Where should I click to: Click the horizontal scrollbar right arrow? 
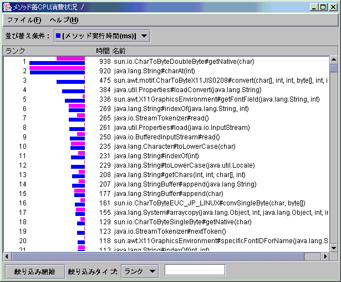pyautogui.click(x=325, y=256)
